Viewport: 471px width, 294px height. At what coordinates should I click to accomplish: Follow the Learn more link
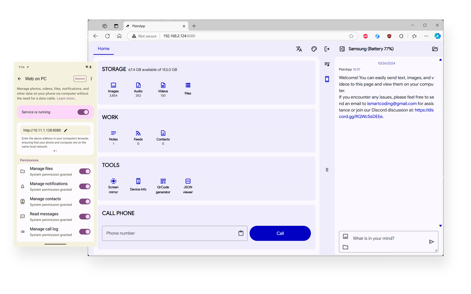67,98
